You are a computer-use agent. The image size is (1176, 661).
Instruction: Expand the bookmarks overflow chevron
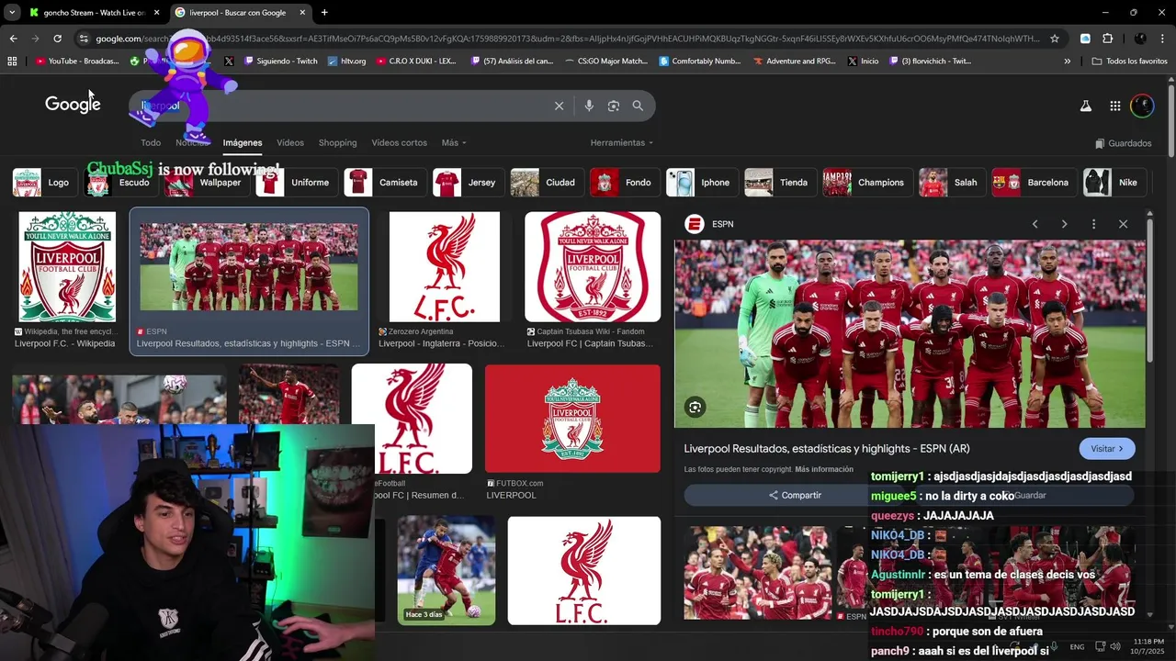1068,62
